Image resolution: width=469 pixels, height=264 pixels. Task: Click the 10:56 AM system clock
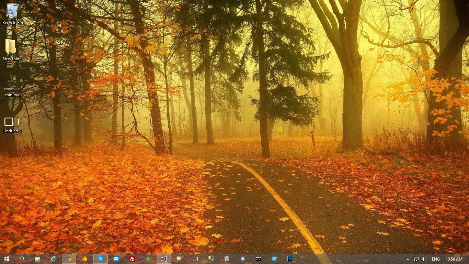[454, 259]
